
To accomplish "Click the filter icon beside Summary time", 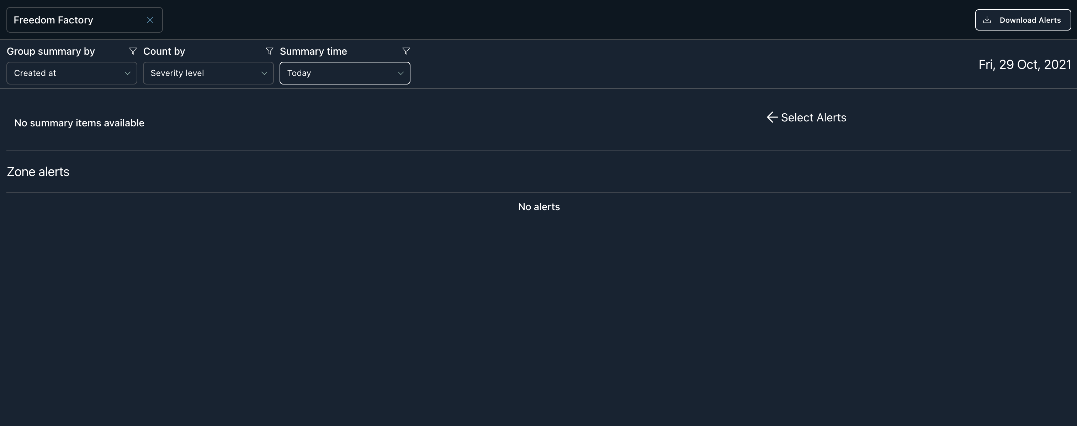I will pyautogui.click(x=405, y=51).
